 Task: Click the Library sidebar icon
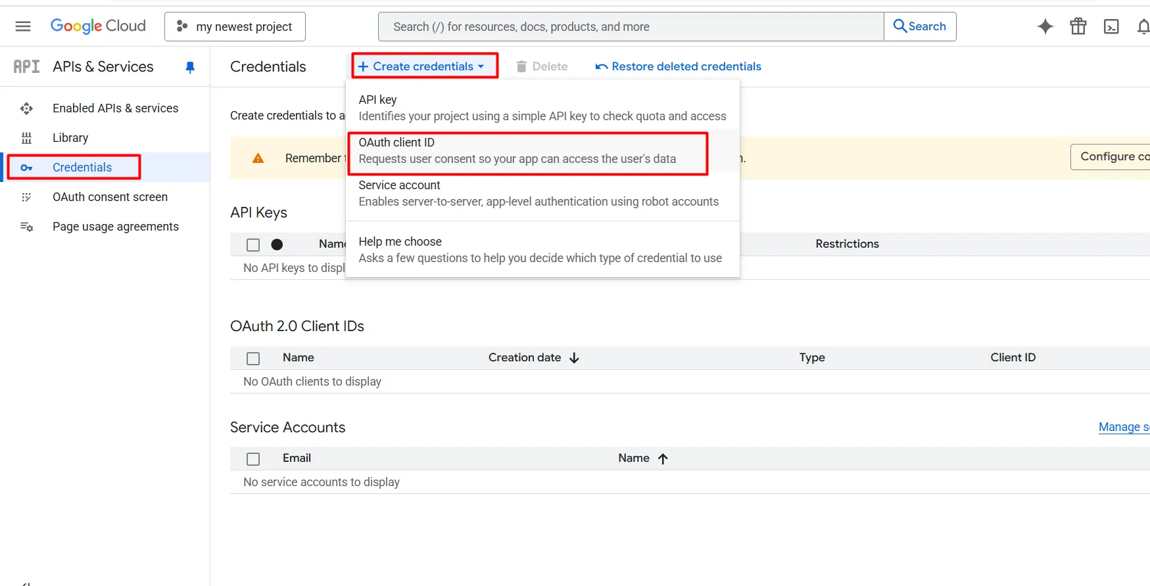[x=26, y=138]
